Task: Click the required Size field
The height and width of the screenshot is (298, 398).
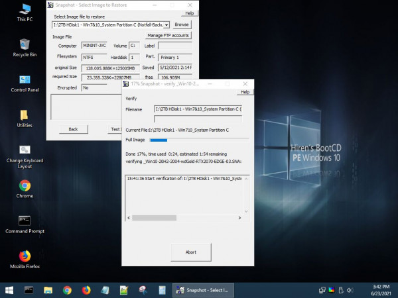Action: tap(110, 77)
